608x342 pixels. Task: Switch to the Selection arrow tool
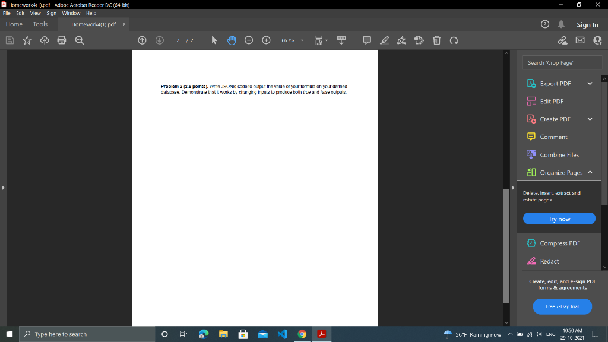pyautogui.click(x=214, y=40)
